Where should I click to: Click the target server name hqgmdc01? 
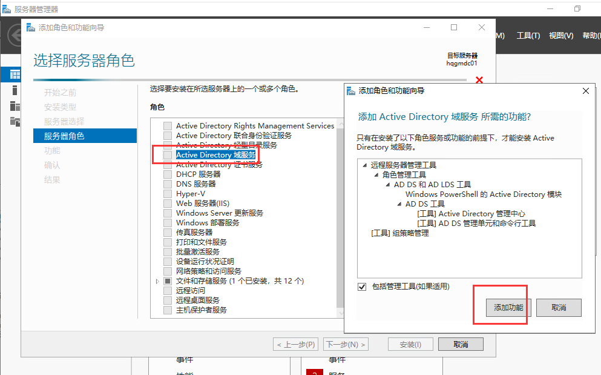(461, 64)
